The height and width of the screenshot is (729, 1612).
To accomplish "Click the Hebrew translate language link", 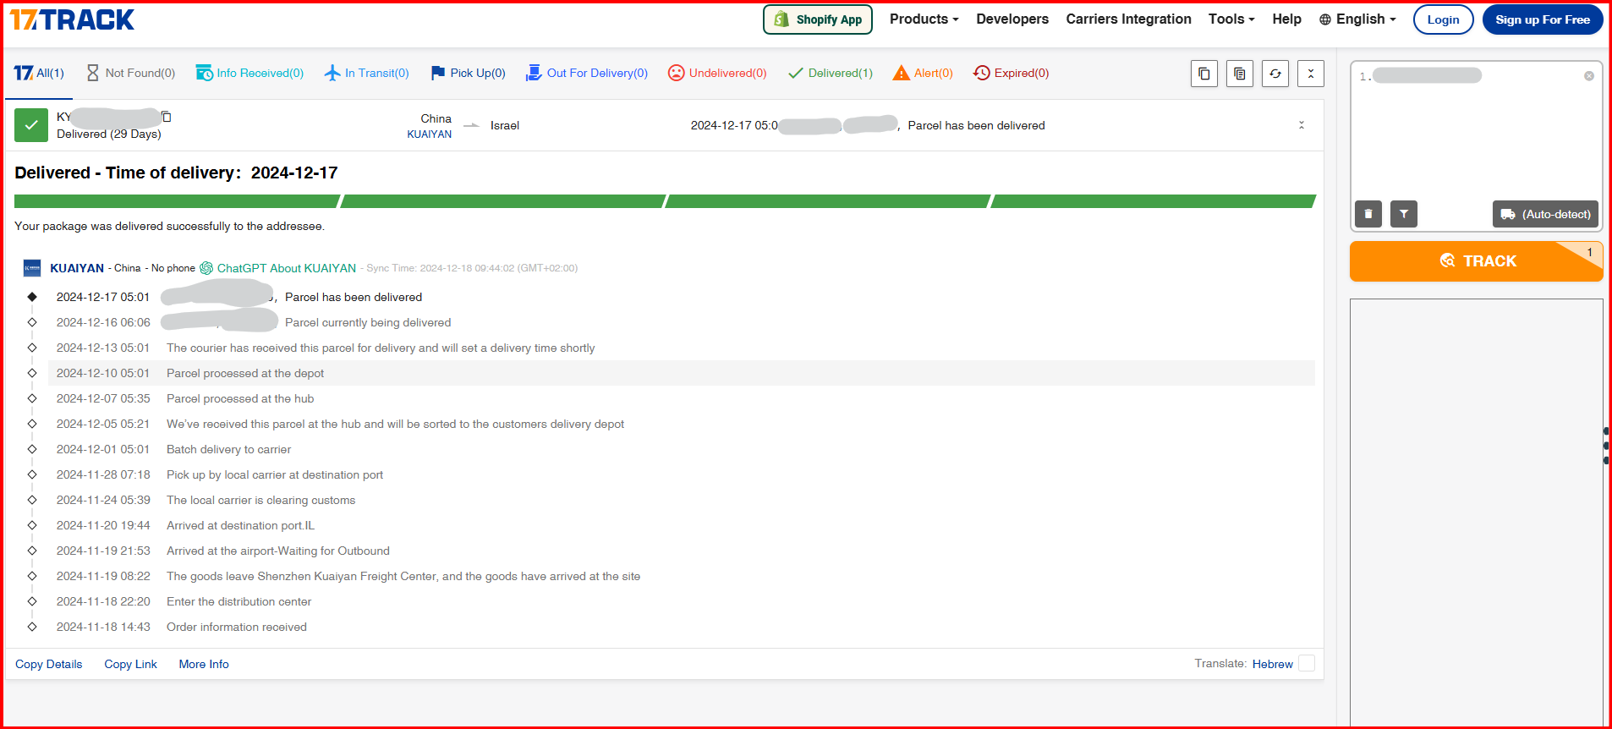I will click(x=1273, y=664).
